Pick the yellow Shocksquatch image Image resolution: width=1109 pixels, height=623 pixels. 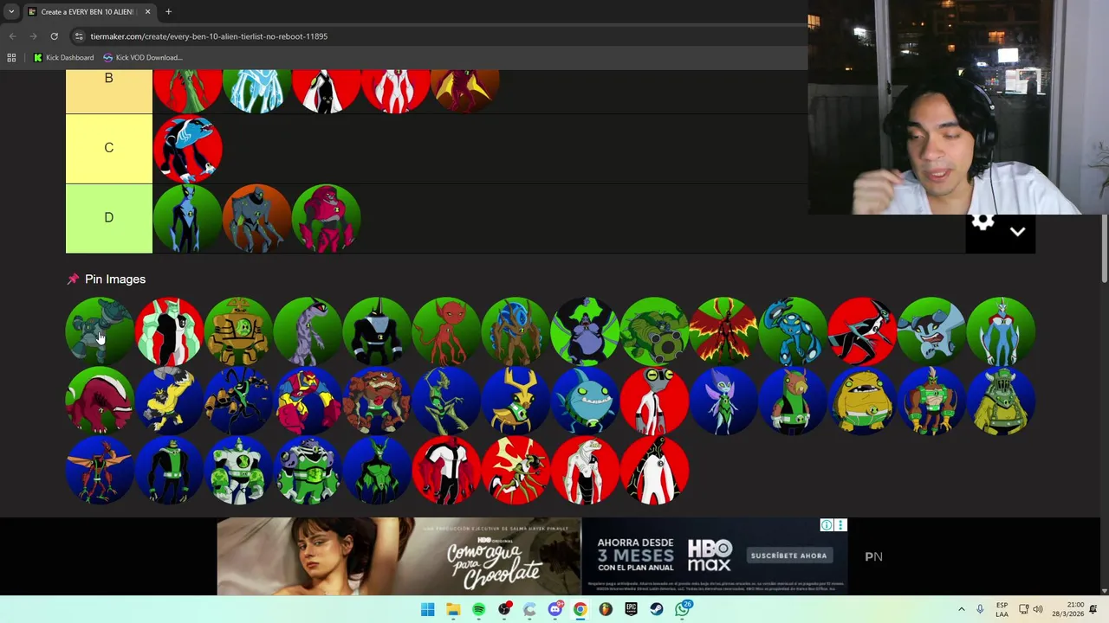169,400
